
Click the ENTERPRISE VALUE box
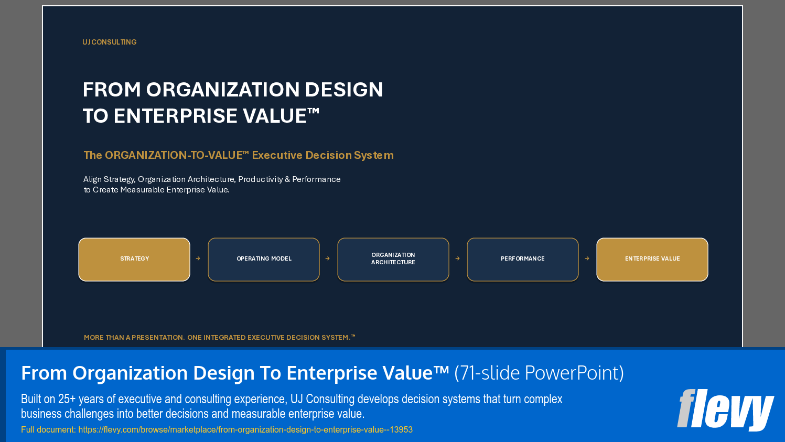652,260
